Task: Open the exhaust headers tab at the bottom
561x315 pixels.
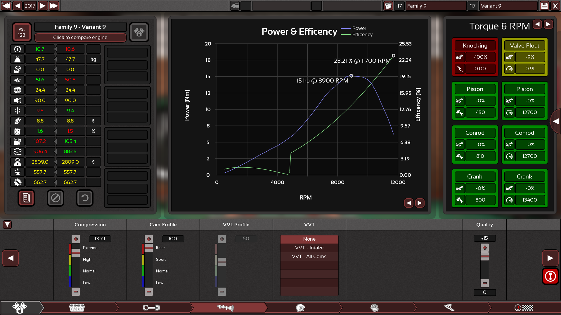Action: [449, 308]
